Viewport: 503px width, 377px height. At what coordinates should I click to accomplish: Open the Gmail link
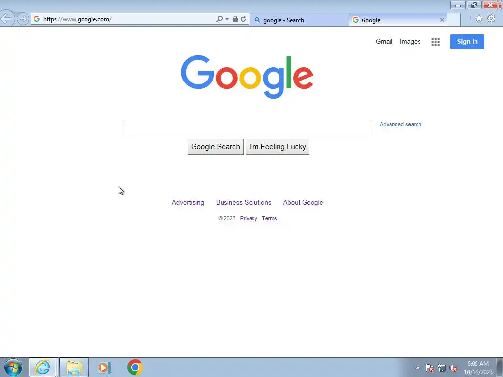pos(384,41)
